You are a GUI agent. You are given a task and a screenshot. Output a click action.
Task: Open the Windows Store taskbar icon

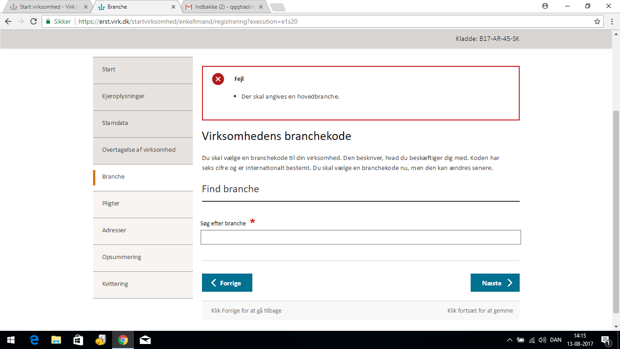tap(78, 340)
